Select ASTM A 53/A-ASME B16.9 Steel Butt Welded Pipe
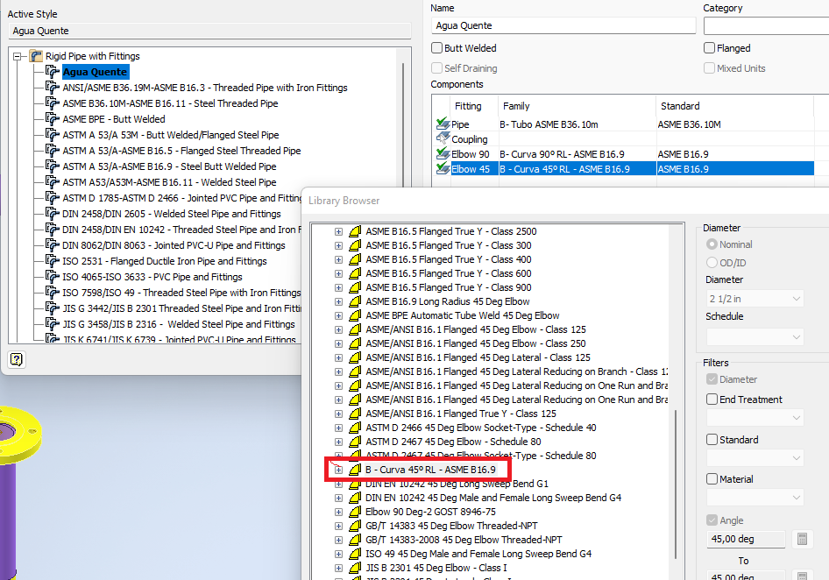829x580 pixels. click(x=169, y=166)
